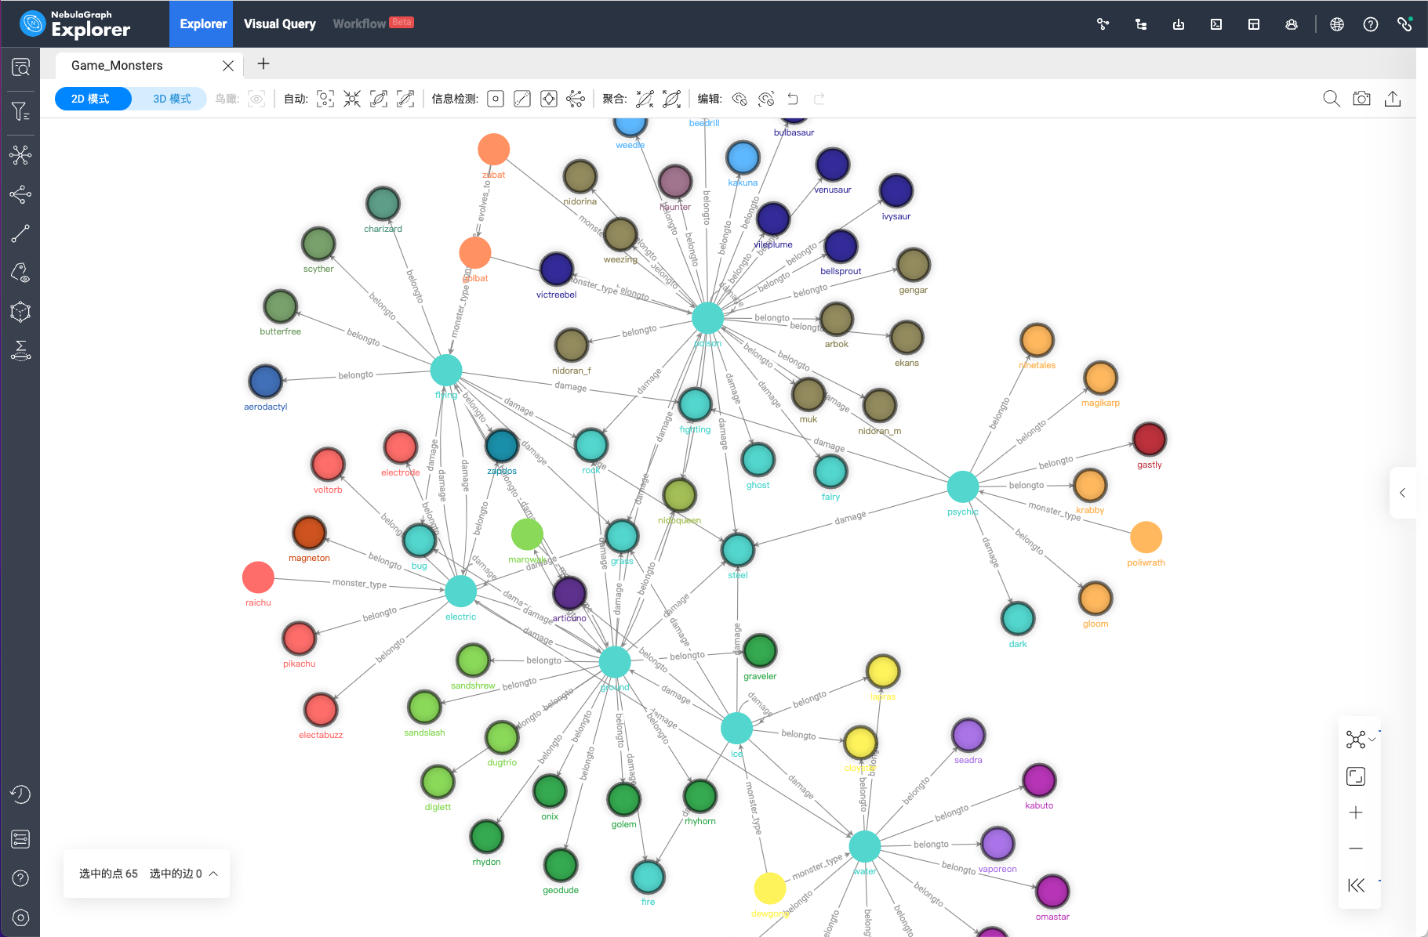Open the globe language switcher icon

click(1336, 24)
